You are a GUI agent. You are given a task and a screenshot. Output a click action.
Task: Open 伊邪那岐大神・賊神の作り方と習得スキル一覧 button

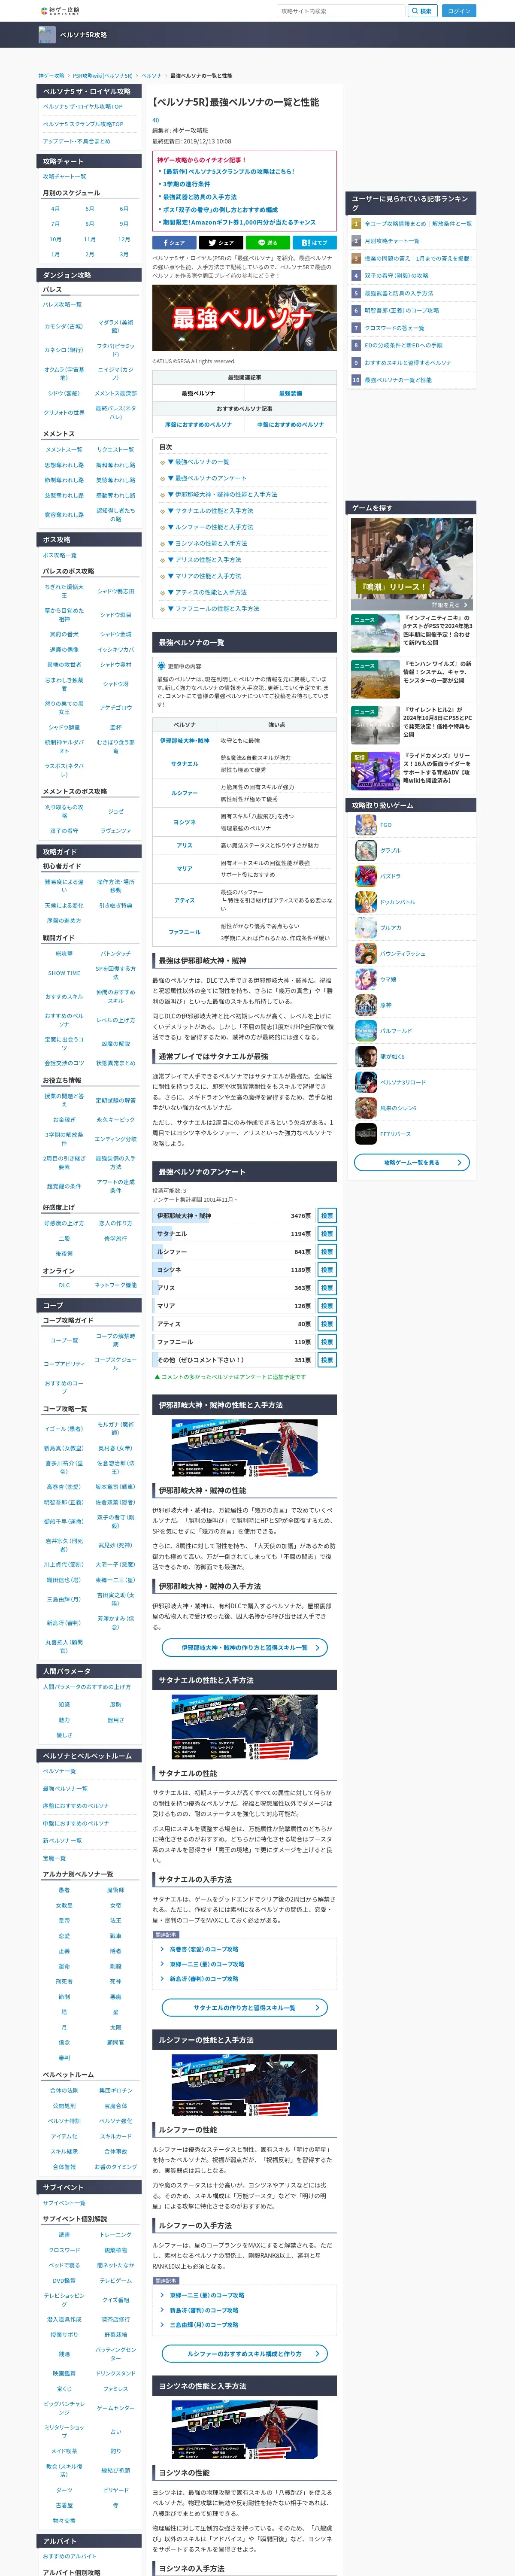point(244,1647)
